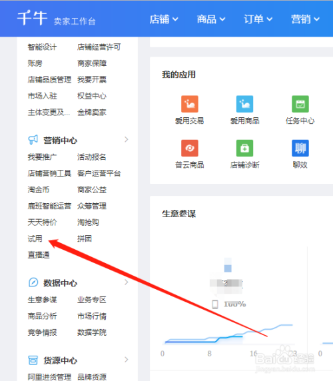The height and width of the screenshot is (381, 333).
Task: Open 众筹管理 link
Action: click(92, 206)
